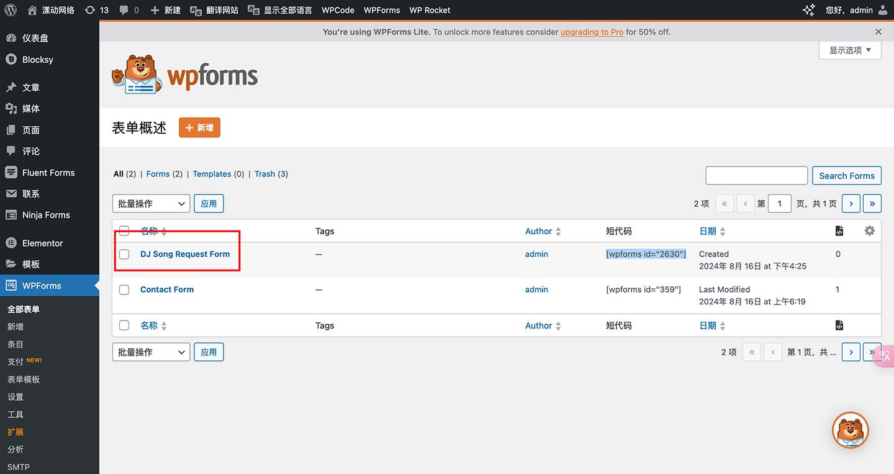Select the Forms (2) filter
894x474 pixels.
165,174
